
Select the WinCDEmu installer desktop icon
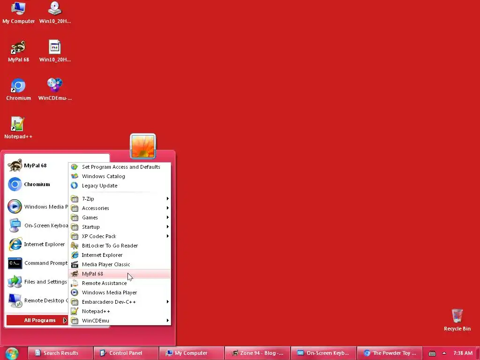55,90
